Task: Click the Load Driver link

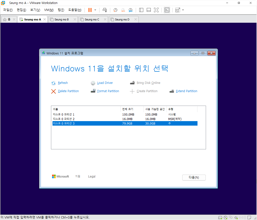Action: pos(105,83)
